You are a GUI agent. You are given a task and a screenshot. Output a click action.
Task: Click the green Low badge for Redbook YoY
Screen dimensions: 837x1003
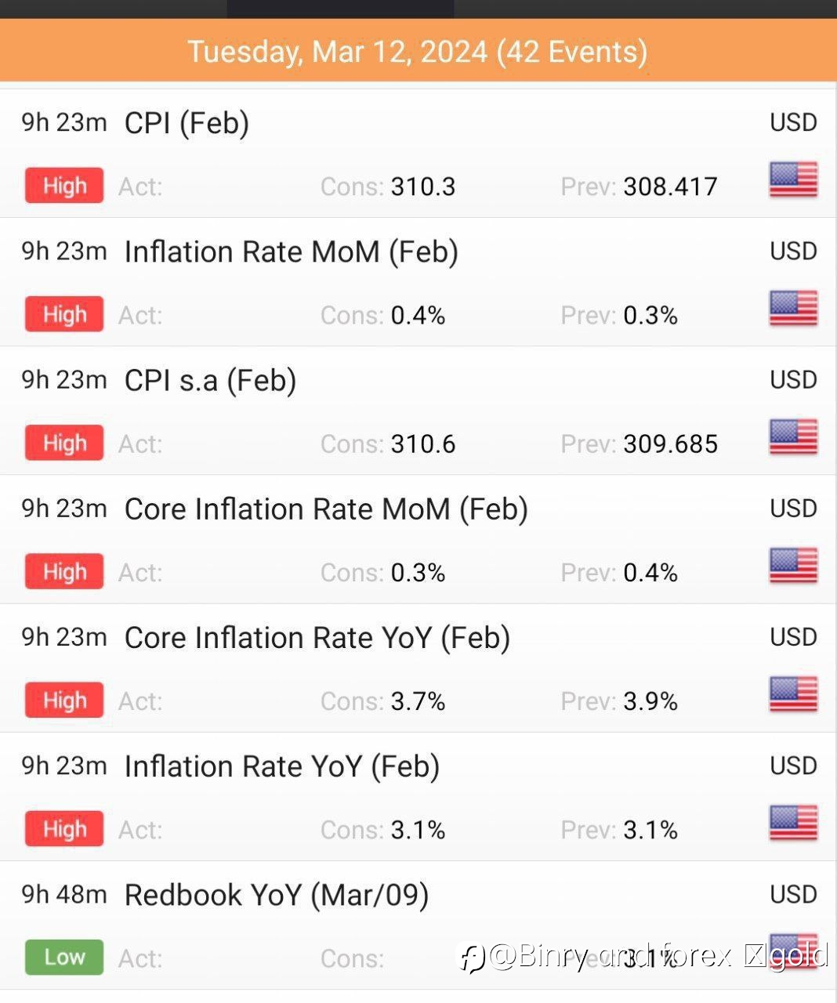[x=64, y=957]
